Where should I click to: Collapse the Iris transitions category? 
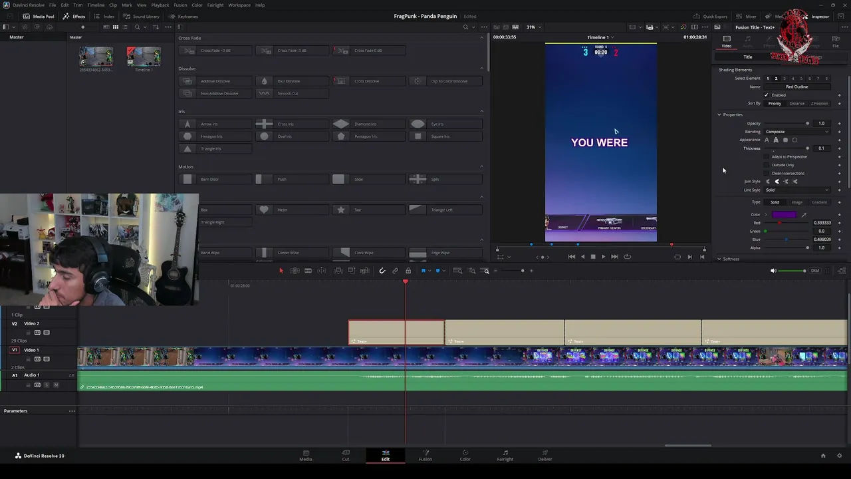(482, 112)
